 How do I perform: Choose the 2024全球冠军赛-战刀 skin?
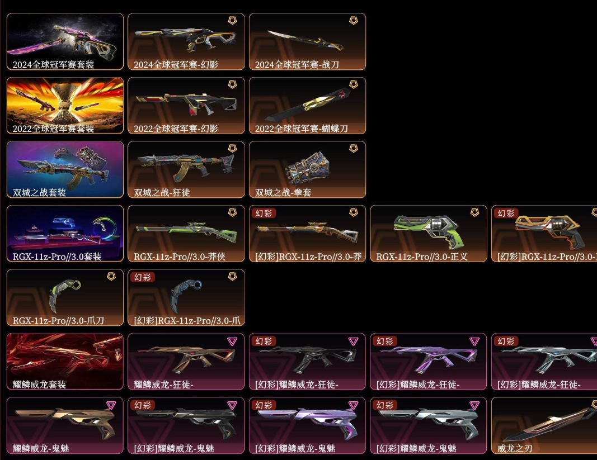coord(307,41)
